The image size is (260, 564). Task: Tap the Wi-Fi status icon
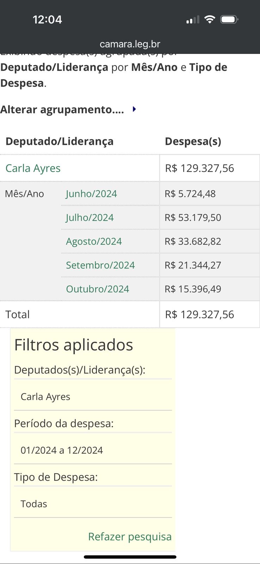coord(210,19)
